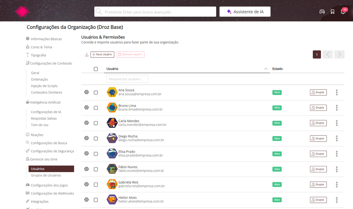Open Configurações de Webhooks
353x209 pixels.
[52, 193]
